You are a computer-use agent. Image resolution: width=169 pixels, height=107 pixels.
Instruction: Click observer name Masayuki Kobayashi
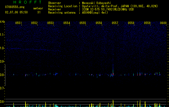point(96,3)
